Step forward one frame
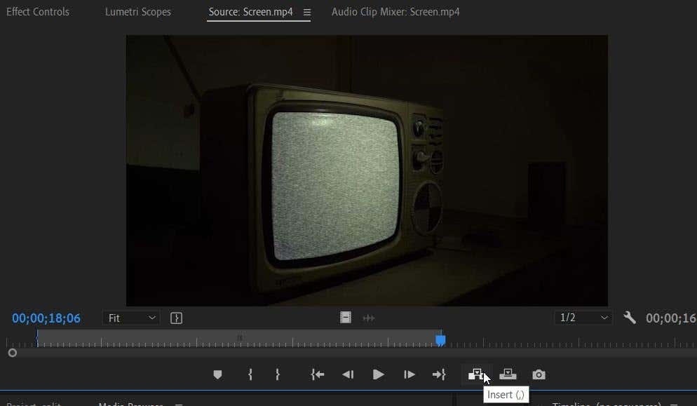 [x=409, y=374]
